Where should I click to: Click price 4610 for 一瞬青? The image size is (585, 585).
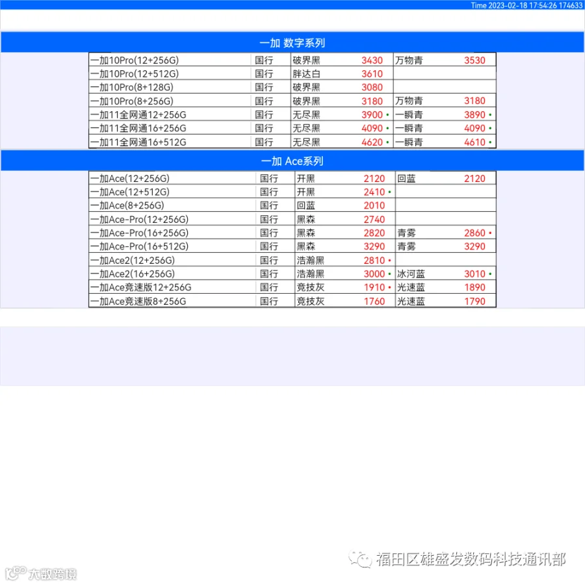tap(474, 142)
